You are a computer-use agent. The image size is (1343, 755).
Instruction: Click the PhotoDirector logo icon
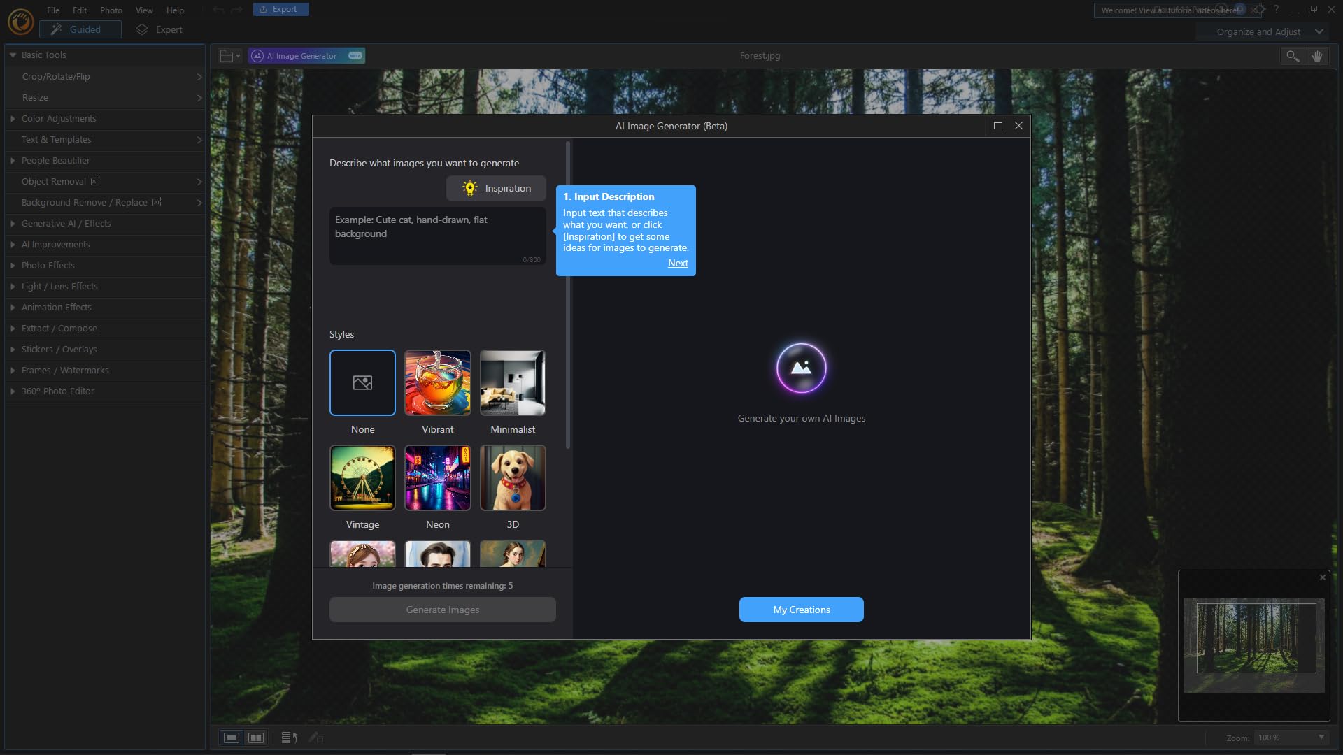[20, 22]
